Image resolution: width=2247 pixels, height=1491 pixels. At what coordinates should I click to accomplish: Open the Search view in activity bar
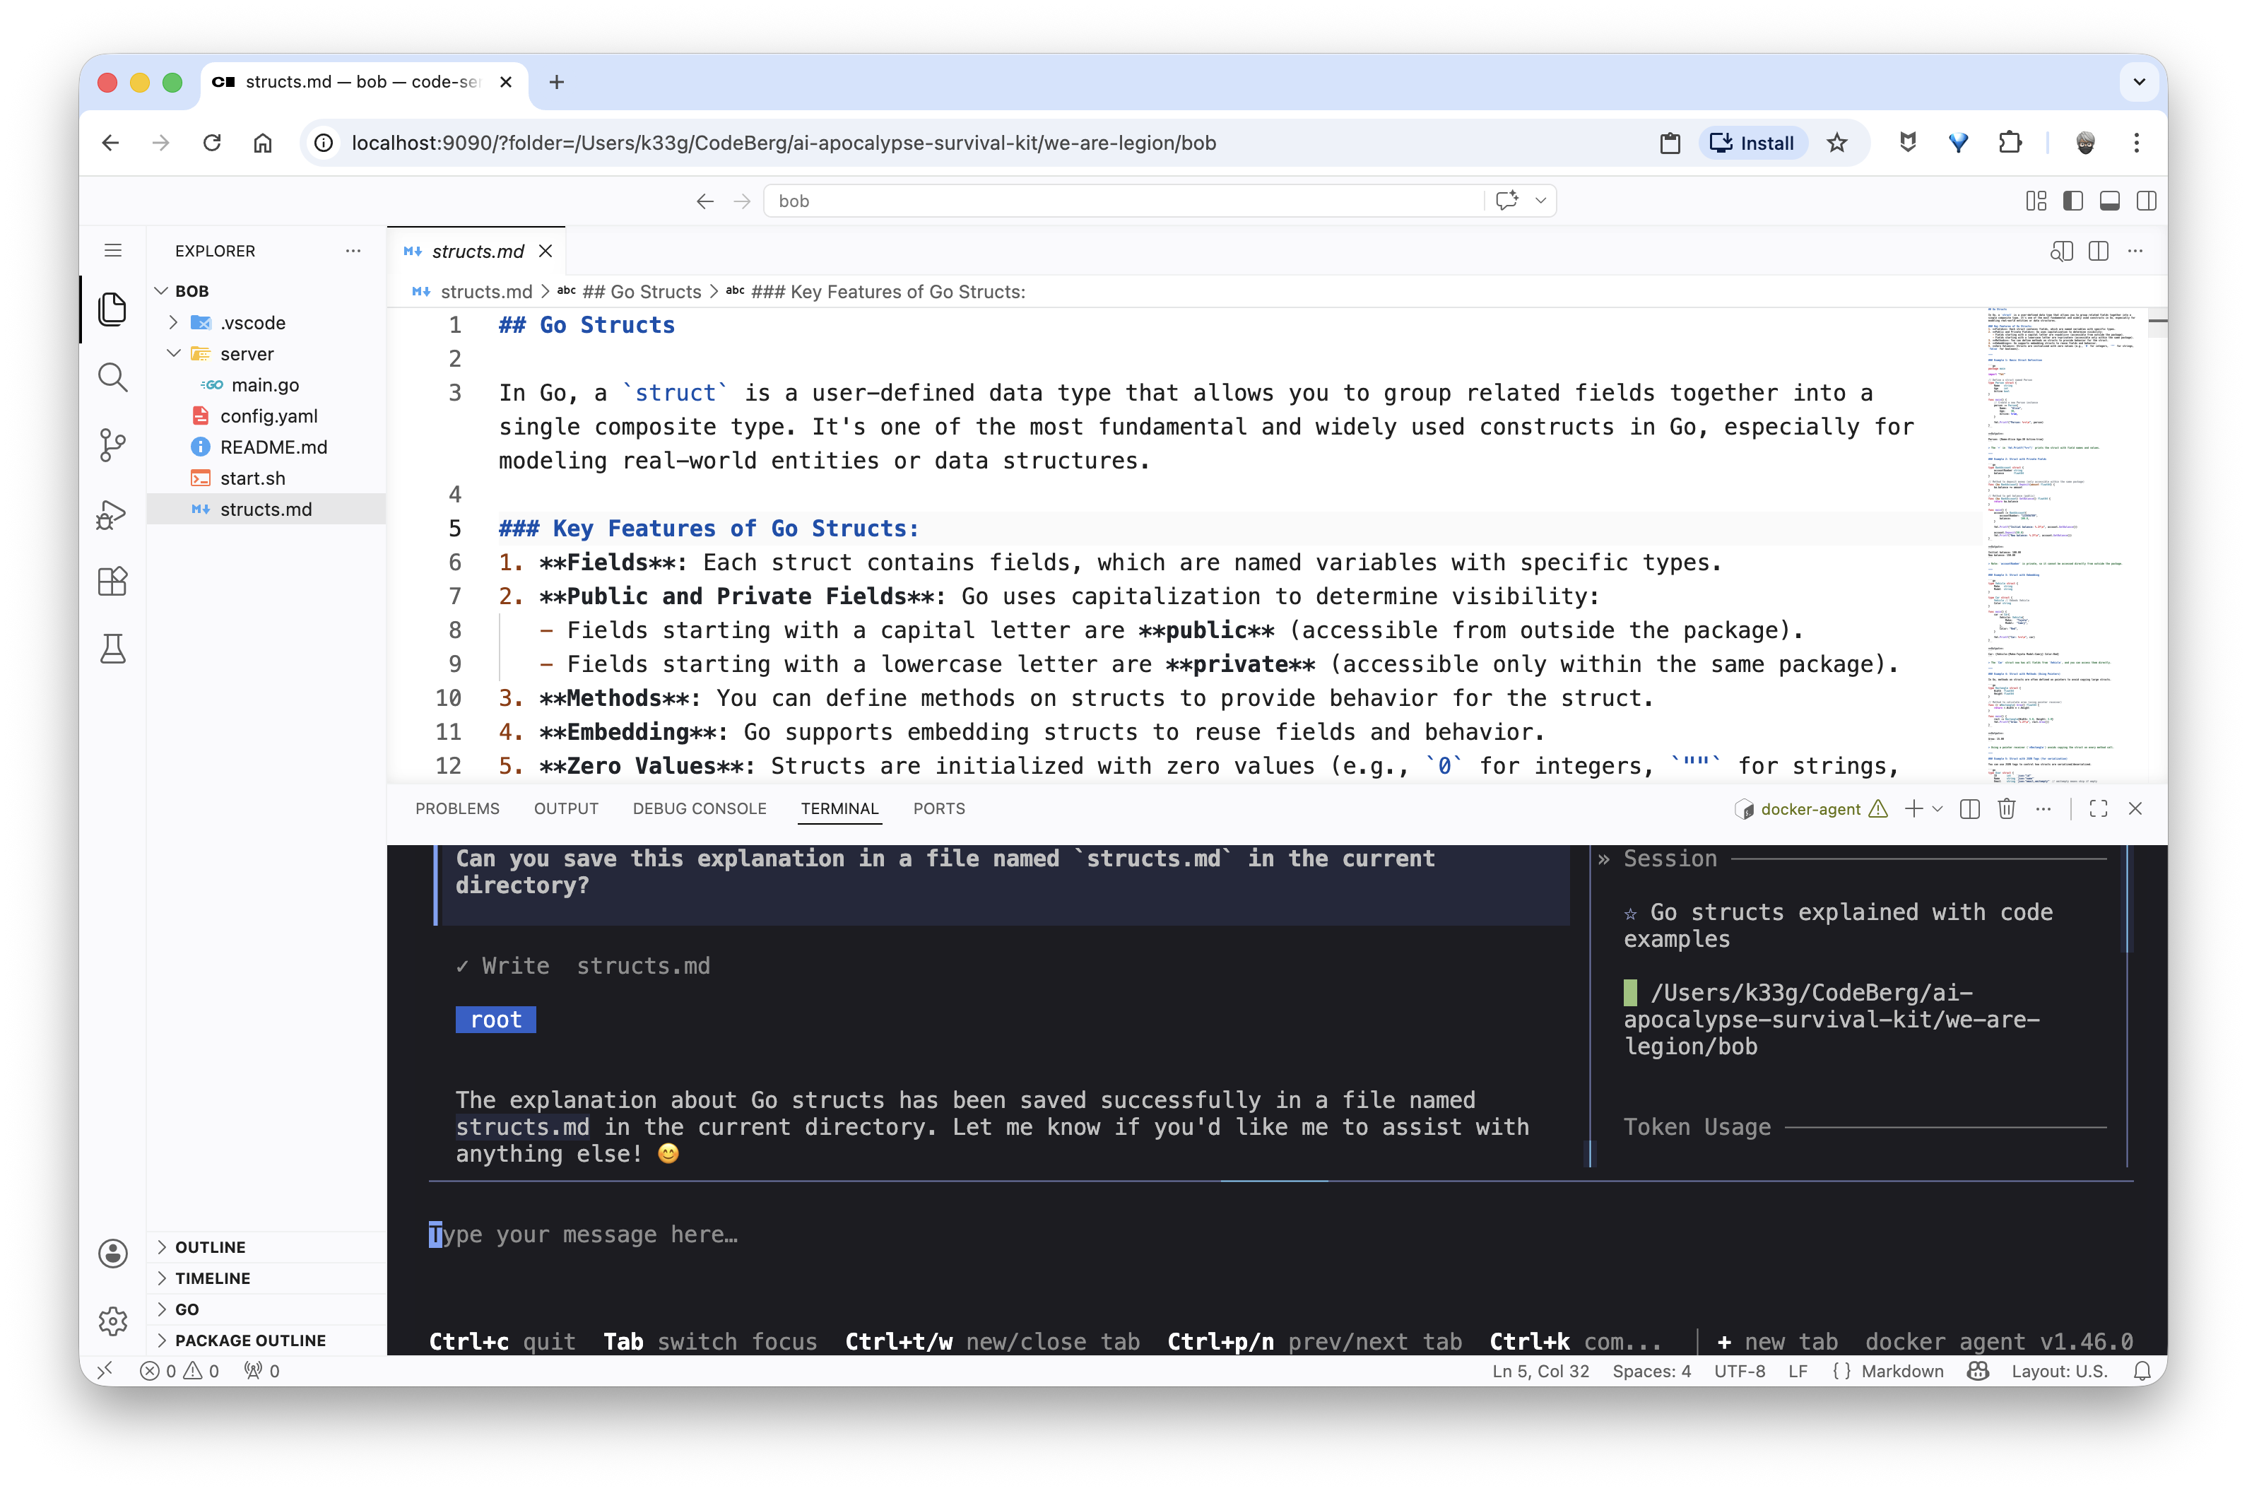point(112,377)
